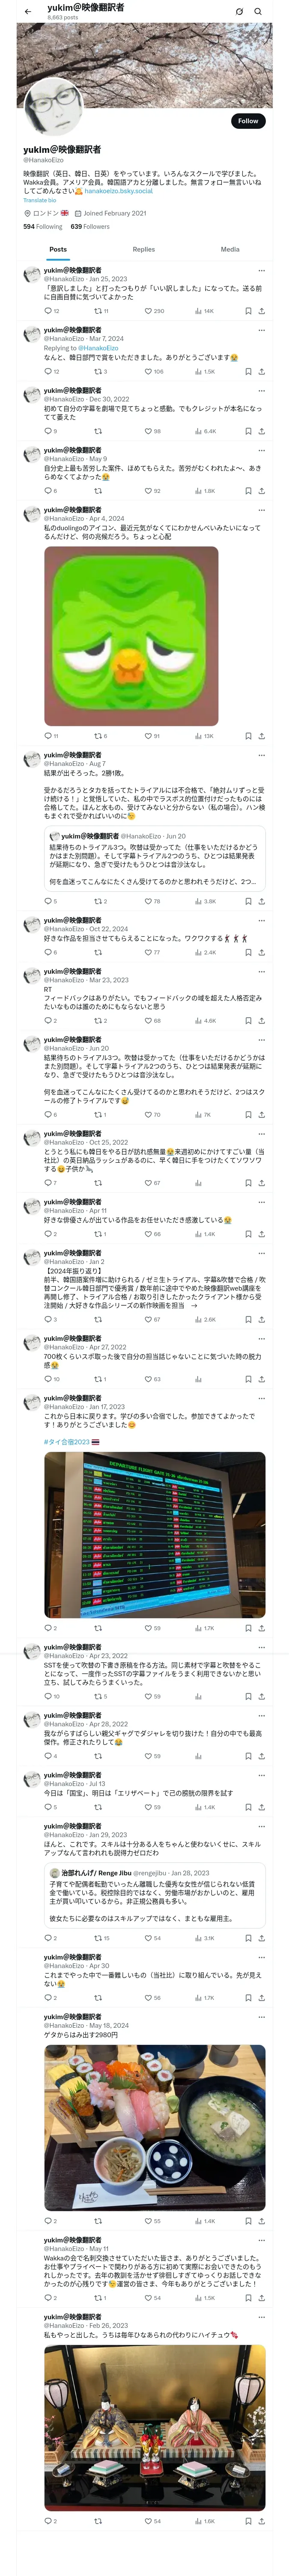Open the green Duolingo owl image
The height and width of the screenshot is (2576, 289).
[x=131, y=636]
